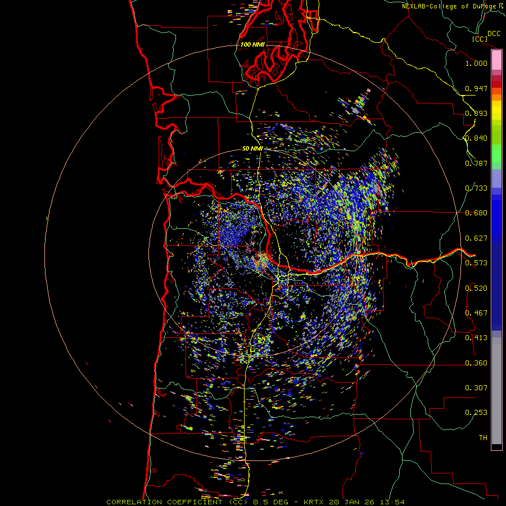Click the 0.520 scale value
The image size is (506, 506).
476,288
